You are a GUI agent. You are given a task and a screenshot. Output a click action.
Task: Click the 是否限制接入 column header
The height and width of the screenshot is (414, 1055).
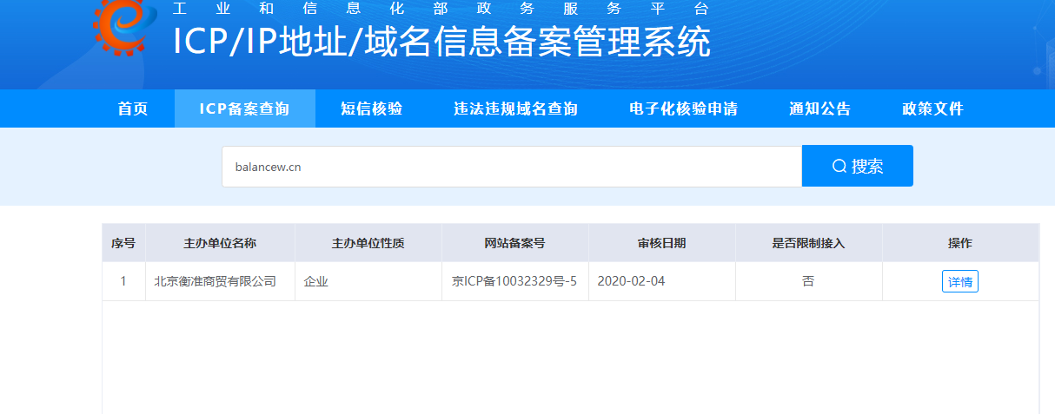808,244
